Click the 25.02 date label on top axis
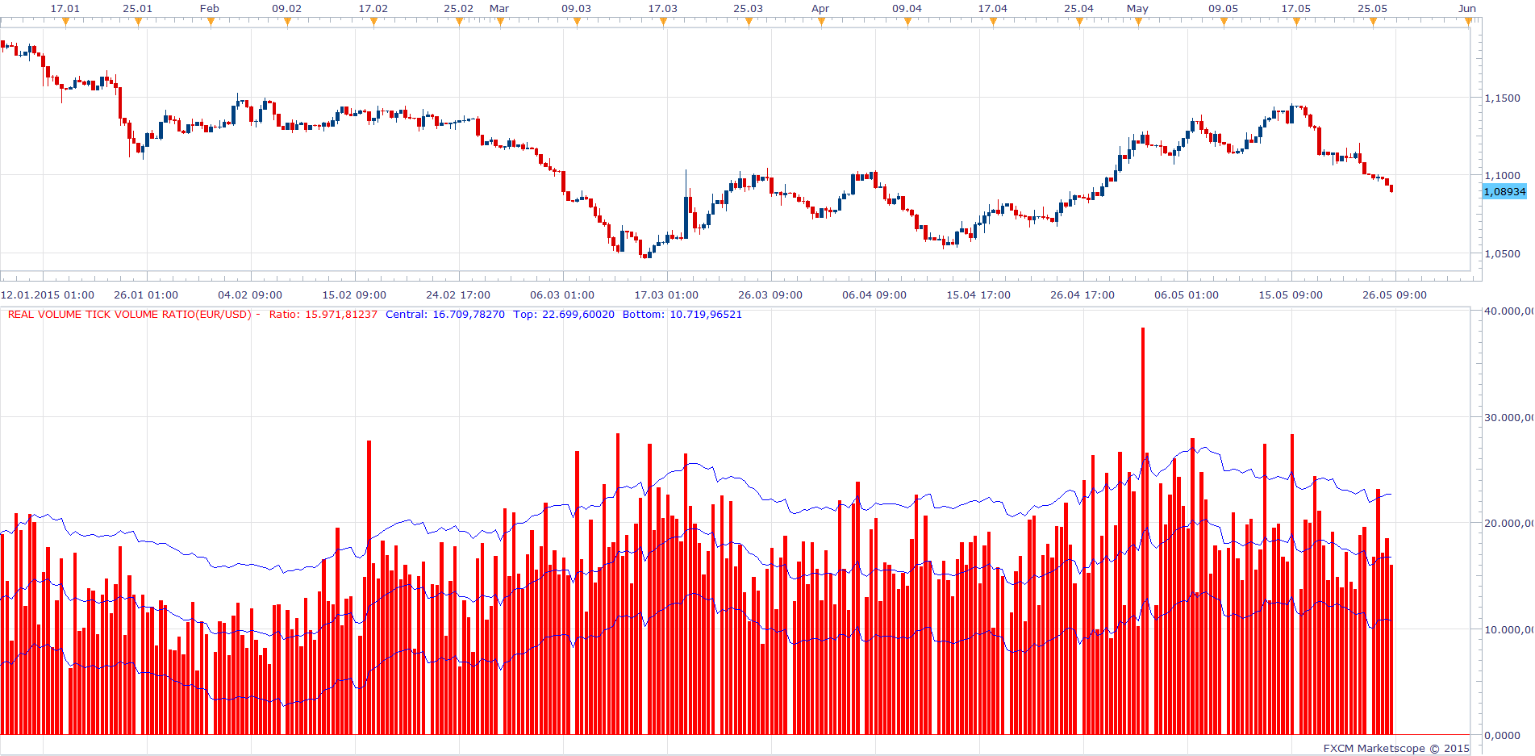 [x=458, y=8]
